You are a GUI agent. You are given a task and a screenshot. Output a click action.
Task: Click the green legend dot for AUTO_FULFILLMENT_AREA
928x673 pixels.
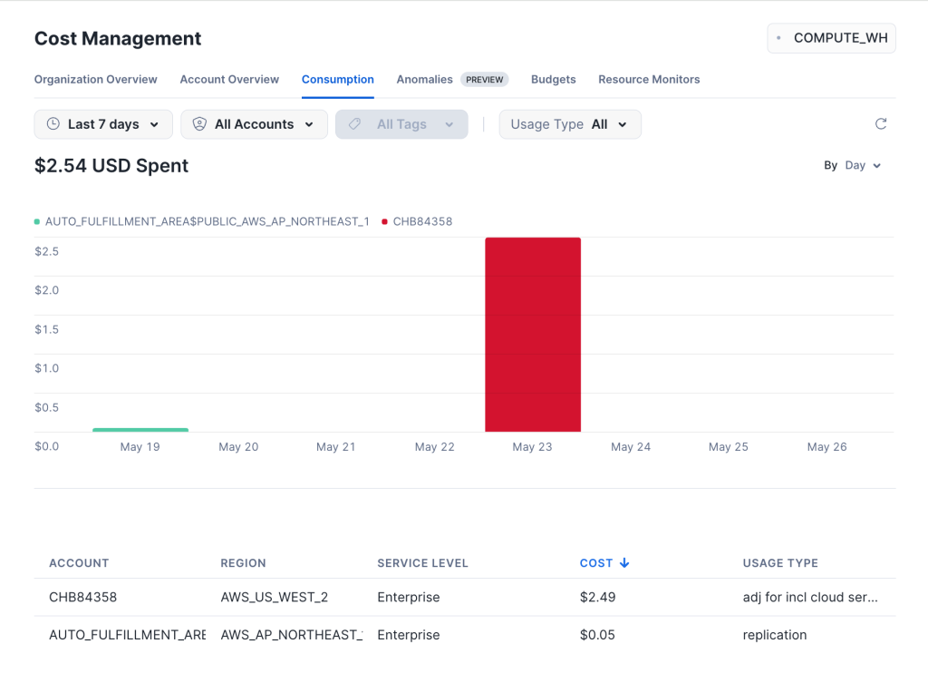point(37,221)
